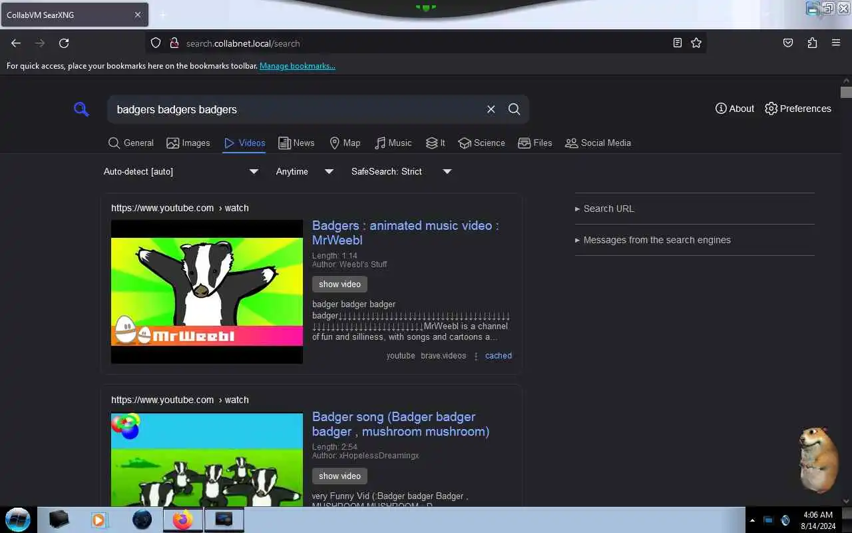Open Badger song mushroom mushroom title link
Viewport: 852px width, 533px height.
coord(401,424)
